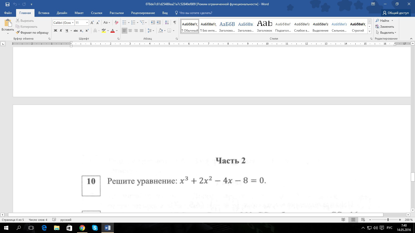This screenshot has width=415, height=233.
Task: Open the font name Calibri dropdown
Action: (x=73, y=23)
